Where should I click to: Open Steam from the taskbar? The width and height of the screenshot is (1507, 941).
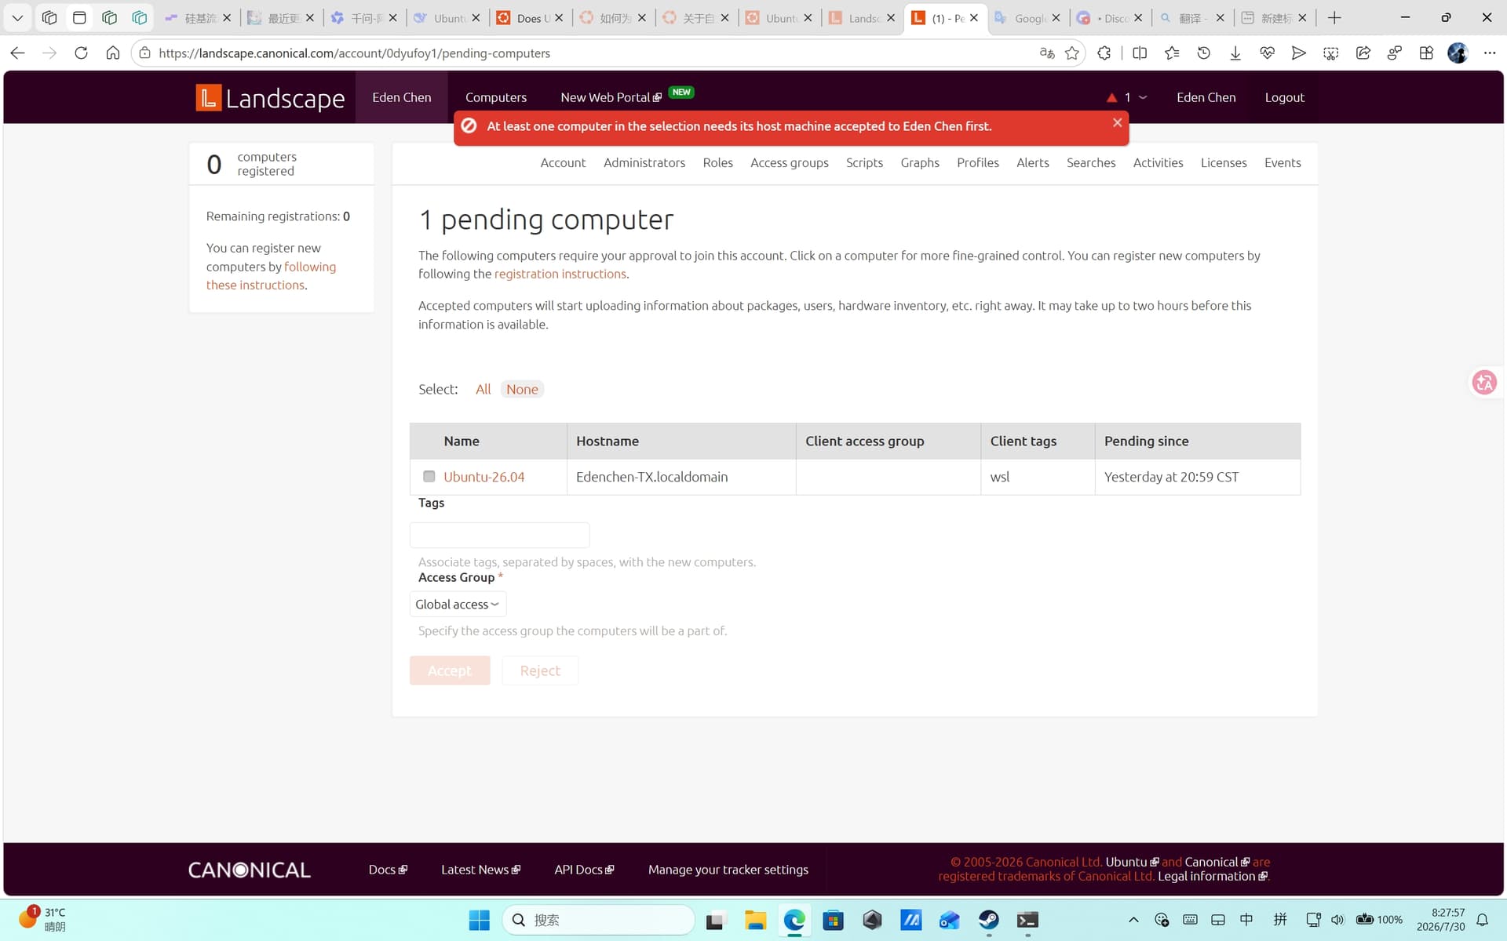point(989,920)
